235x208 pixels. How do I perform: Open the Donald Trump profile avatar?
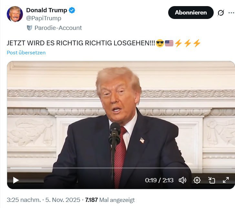pos(15,14)
